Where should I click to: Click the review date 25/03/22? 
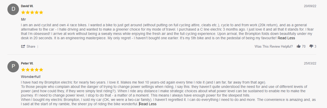(310, 63)
